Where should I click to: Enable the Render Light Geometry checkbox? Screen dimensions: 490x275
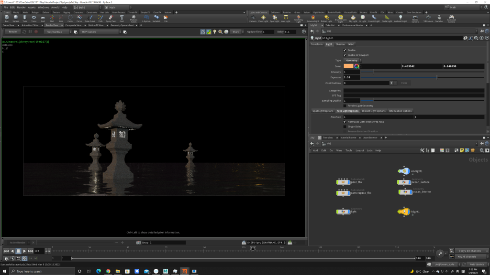pyautogui.click(x=345, y=106)
